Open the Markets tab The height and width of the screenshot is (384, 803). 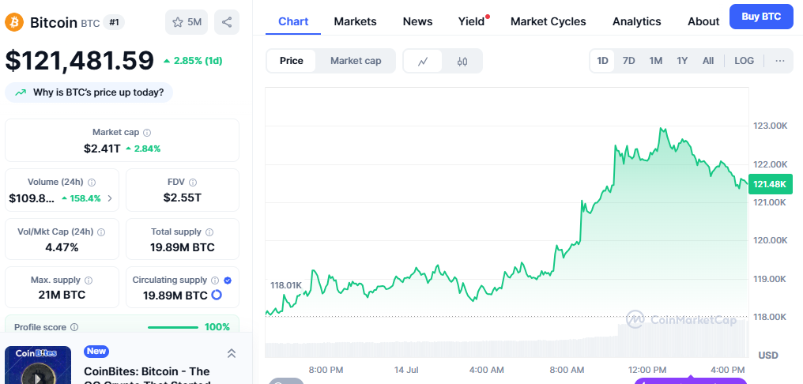[x=355, y=21]
